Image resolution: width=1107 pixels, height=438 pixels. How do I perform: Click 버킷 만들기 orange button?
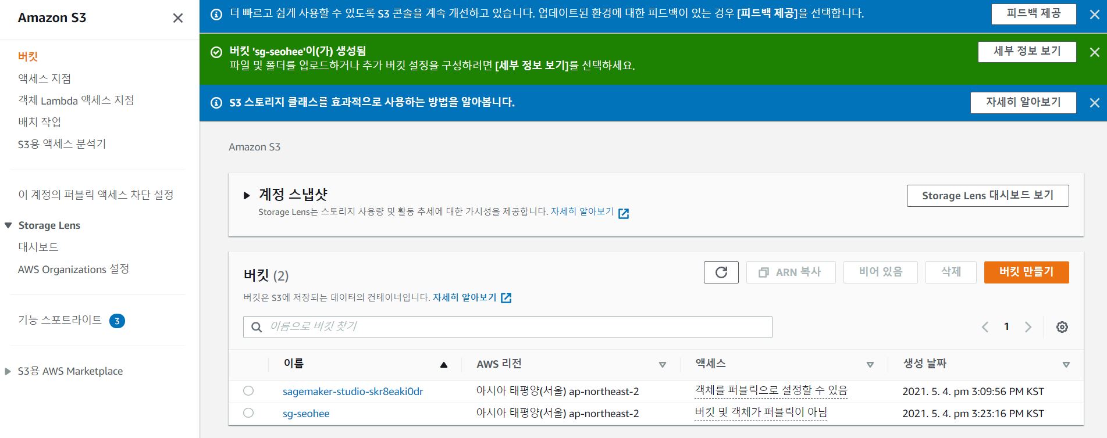pos(1027,272)
